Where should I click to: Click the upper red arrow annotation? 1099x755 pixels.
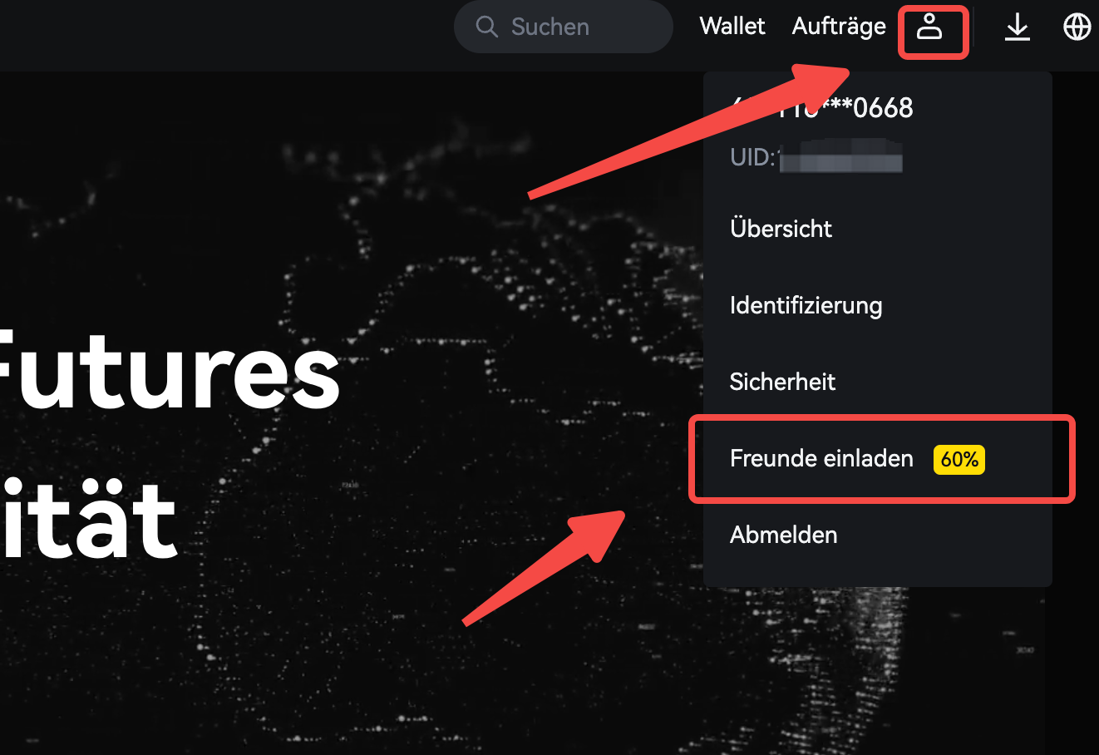tap(690, 133)
